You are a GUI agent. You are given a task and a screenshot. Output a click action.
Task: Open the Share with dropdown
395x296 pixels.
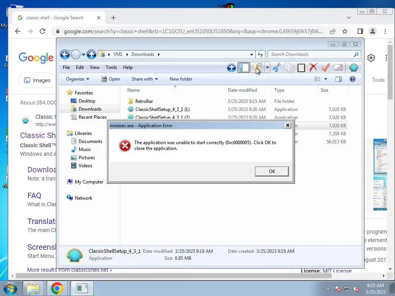[144, 79]
